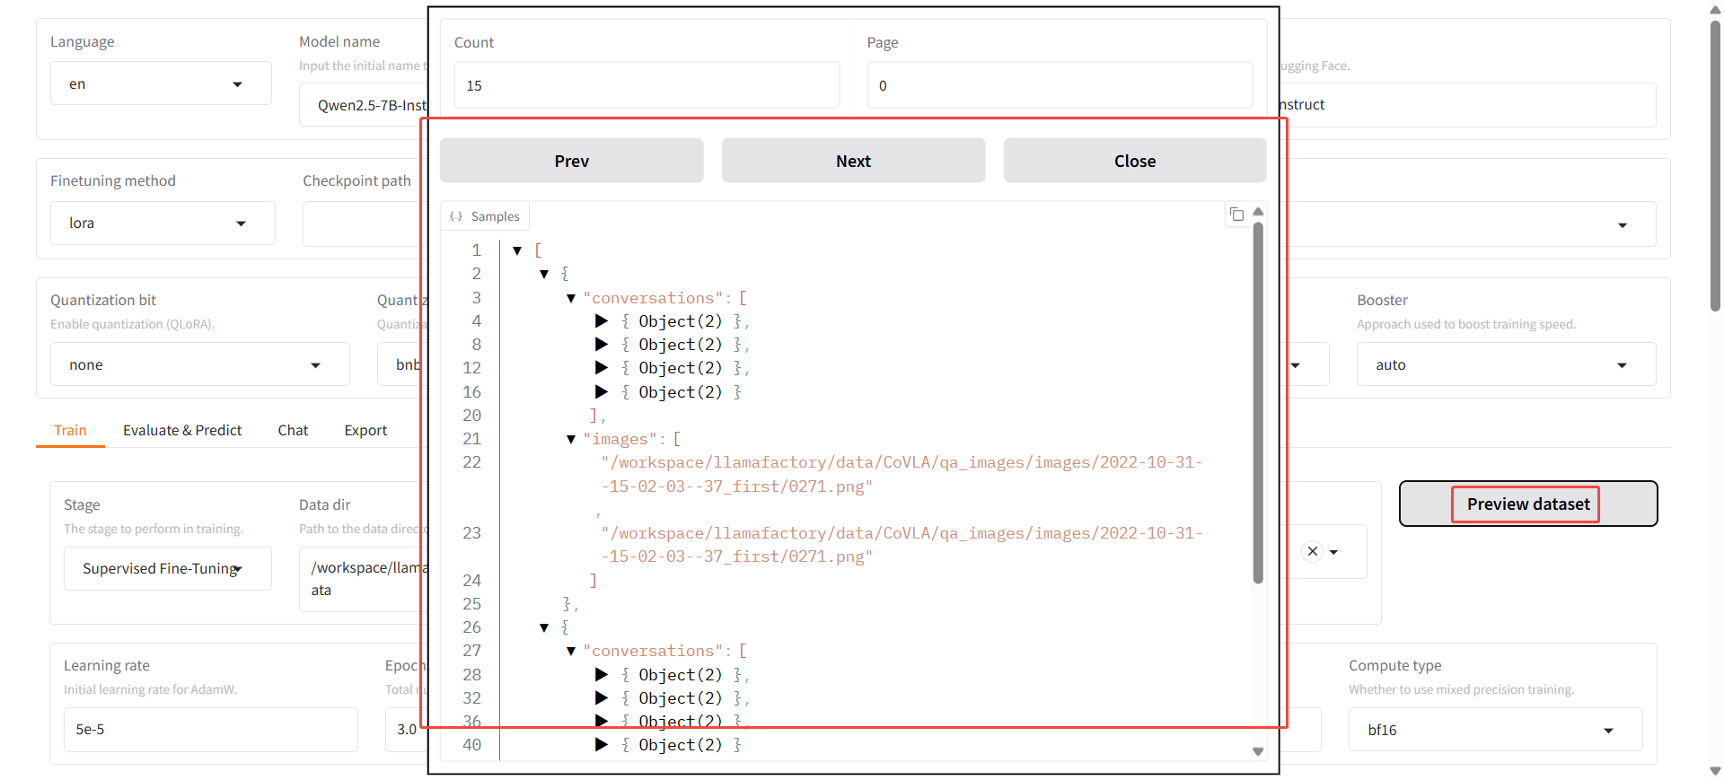Click the Samples panel vertical scrollbar
This screenshot has width=1724, height=780.
pos(1258,404)
